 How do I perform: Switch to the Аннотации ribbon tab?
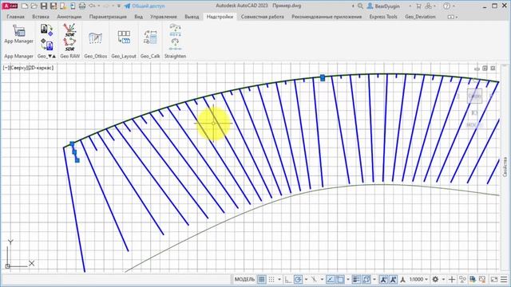(69, 17)
